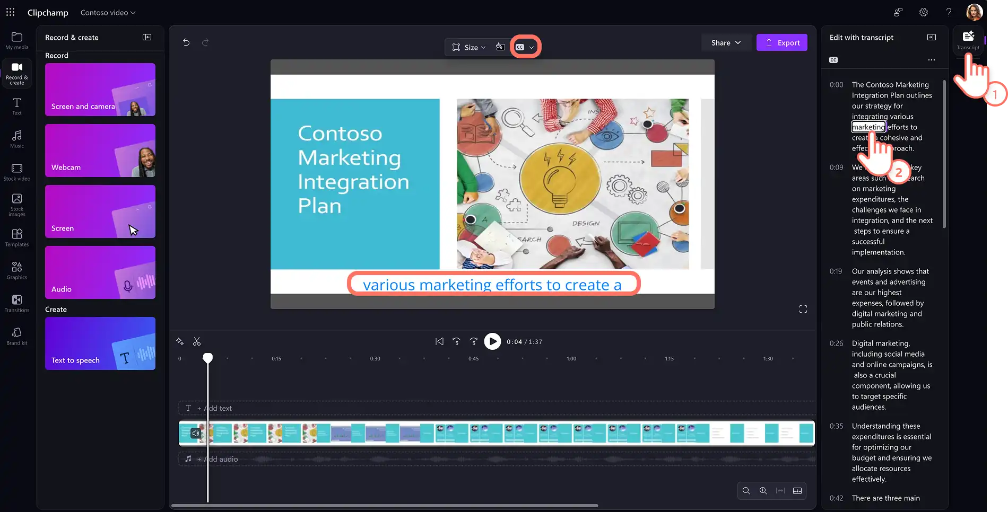This screenshot has width=1008, height=512.
Task: Click the background removal toolbar icon
Action: coord(500,47)
